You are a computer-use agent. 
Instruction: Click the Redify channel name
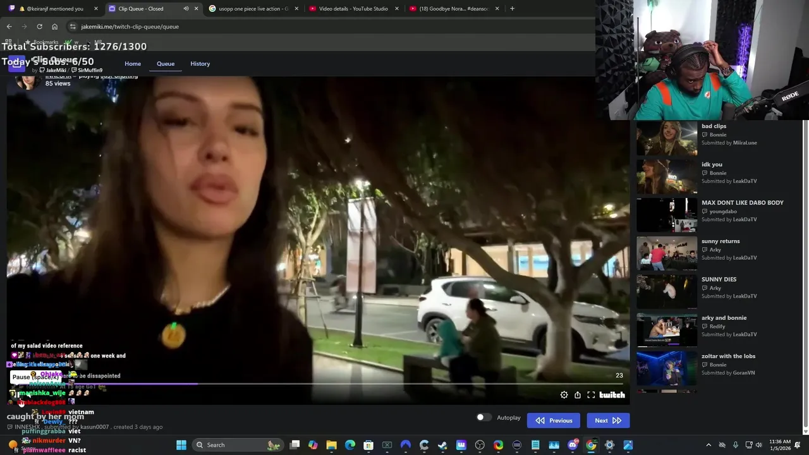[717, 327]
